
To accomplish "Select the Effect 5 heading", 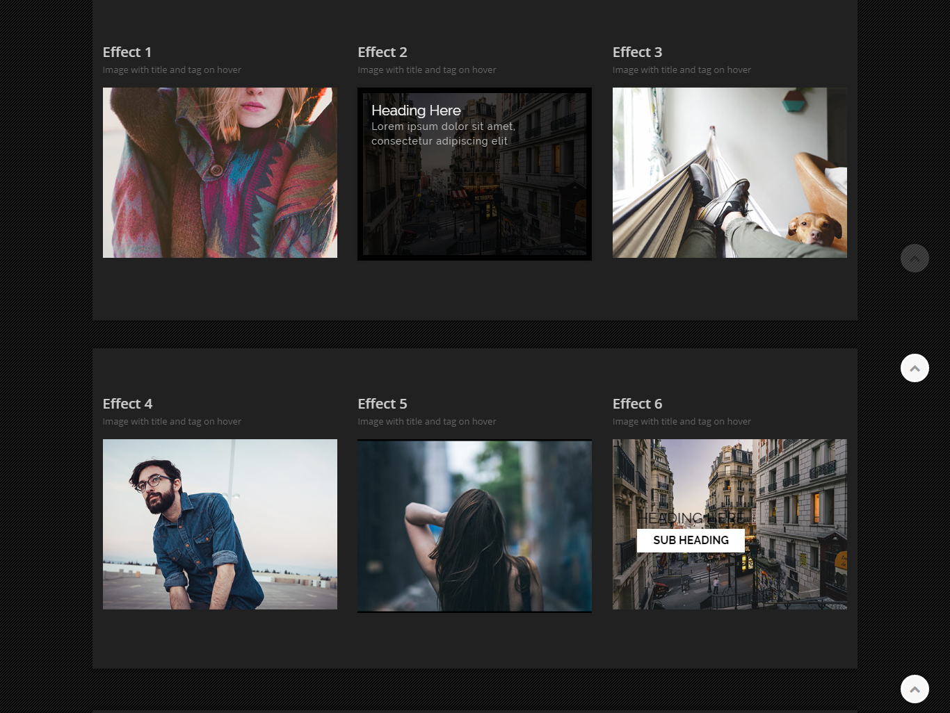I will click(x=382, y=404).
